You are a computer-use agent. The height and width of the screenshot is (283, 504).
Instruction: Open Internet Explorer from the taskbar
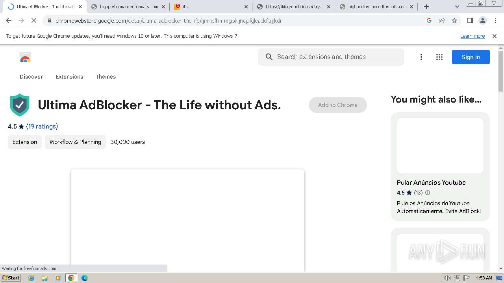point(31,278)
